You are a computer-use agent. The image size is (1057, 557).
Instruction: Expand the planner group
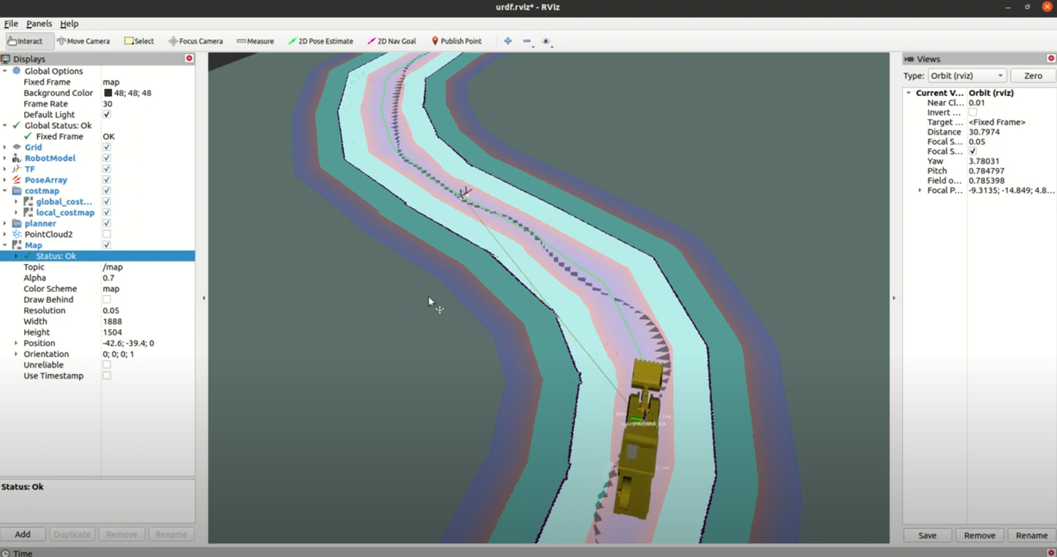pyautogui.click(x=5, y=224)
